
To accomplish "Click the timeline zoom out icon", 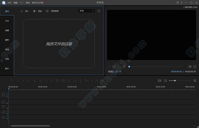I will click(166, 80).
